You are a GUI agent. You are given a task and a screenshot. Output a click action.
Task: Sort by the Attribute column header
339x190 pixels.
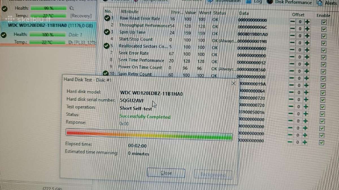pos(129,12)
